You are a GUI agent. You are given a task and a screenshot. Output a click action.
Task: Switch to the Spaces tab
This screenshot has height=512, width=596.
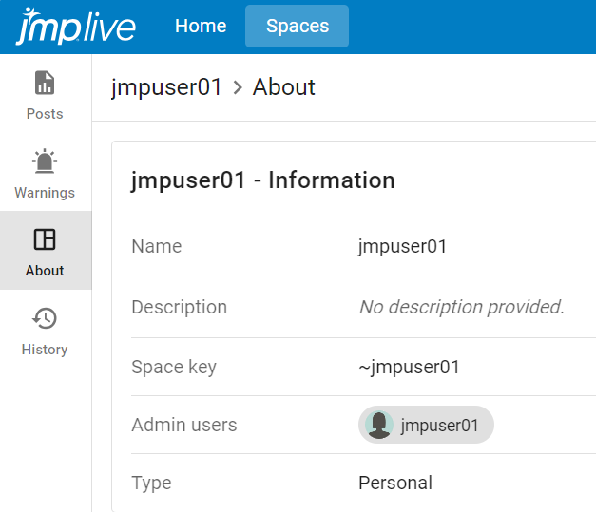click(x=297, y=27)
